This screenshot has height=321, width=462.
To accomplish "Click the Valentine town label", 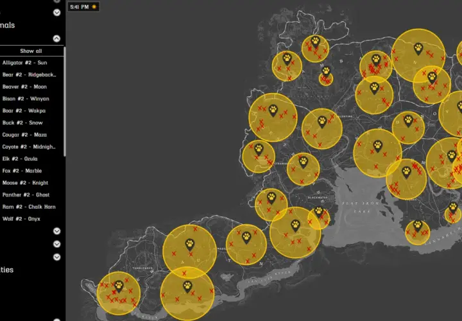I will click(x=344, y=116).
